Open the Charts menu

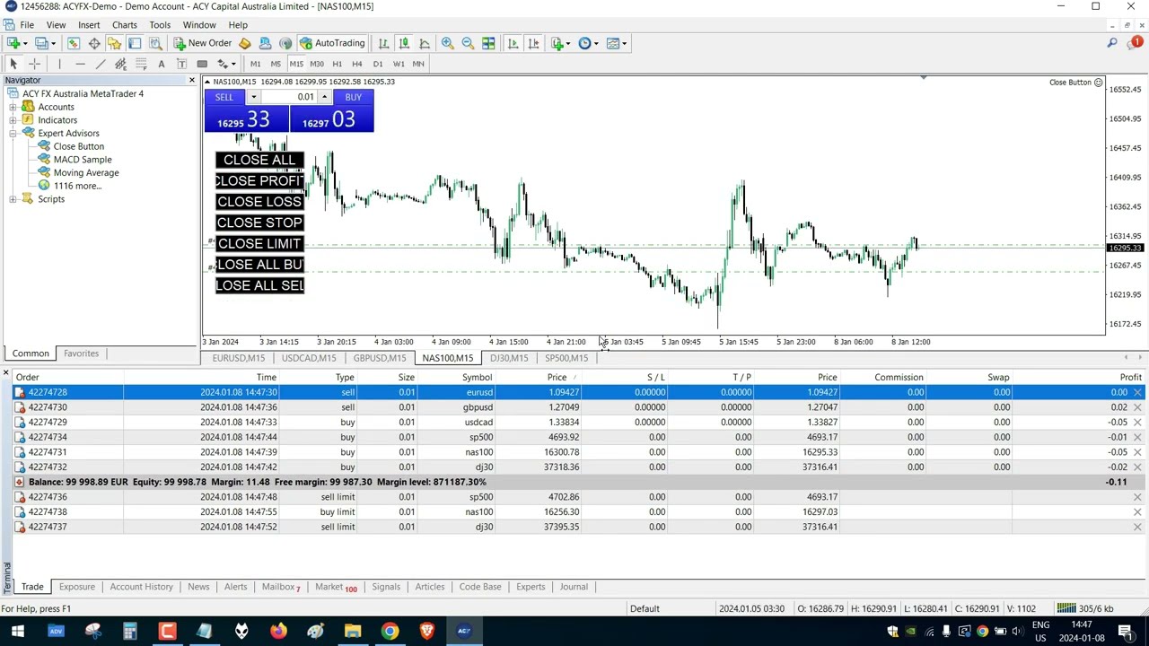click(x=124, y=24)
